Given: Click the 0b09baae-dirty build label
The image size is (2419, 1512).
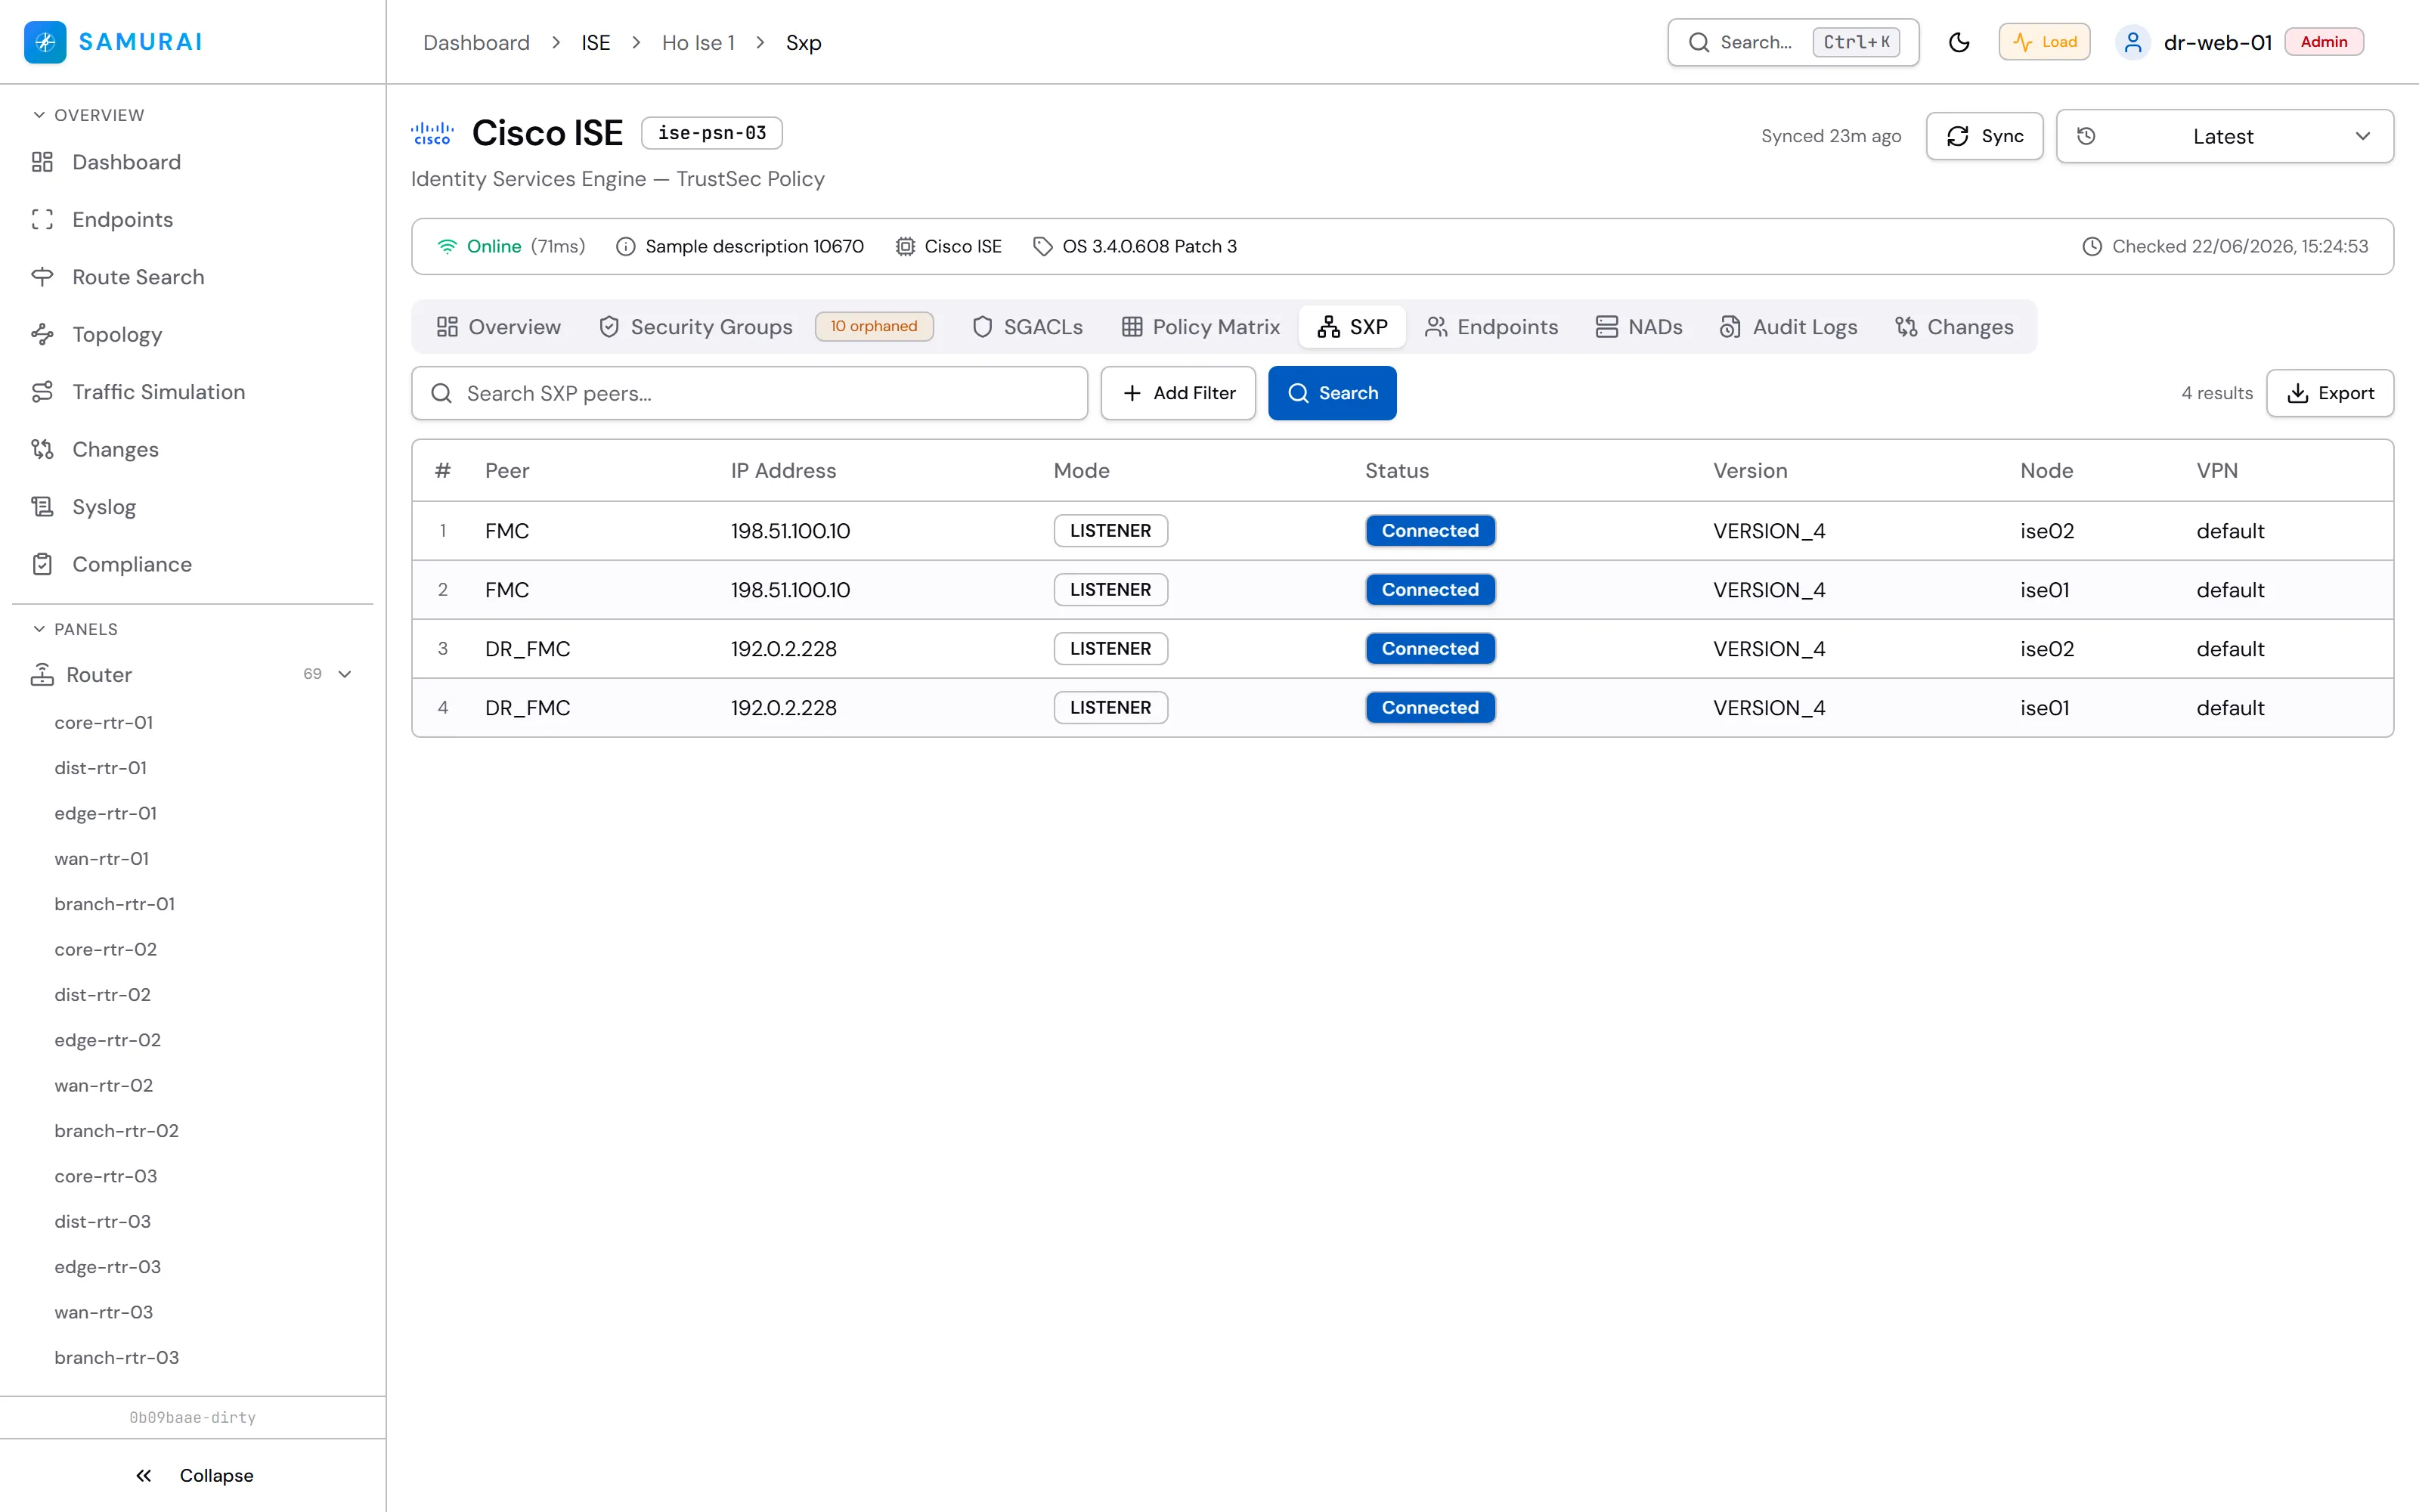Looking at the screenshot, I should coord(193,1417).
